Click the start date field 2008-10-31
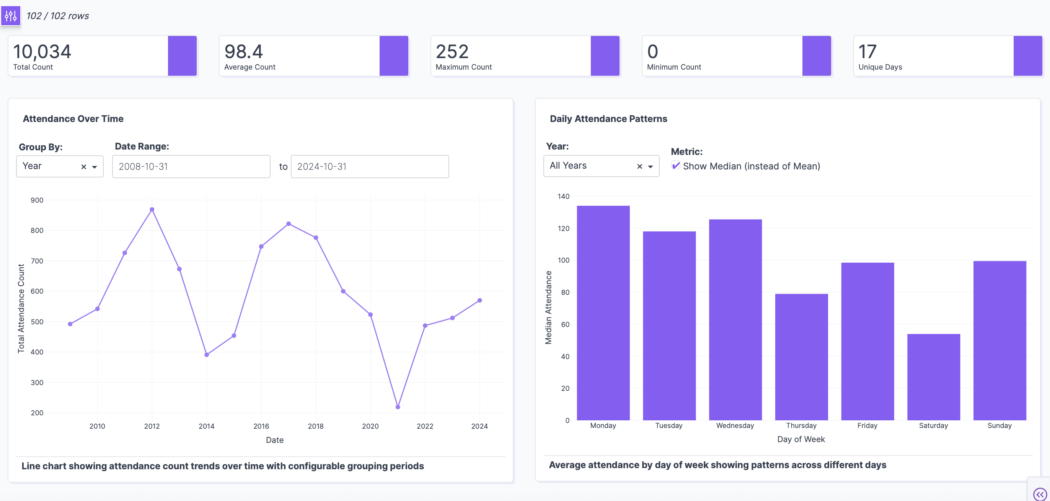1050x501 pixels. point(191,167)
